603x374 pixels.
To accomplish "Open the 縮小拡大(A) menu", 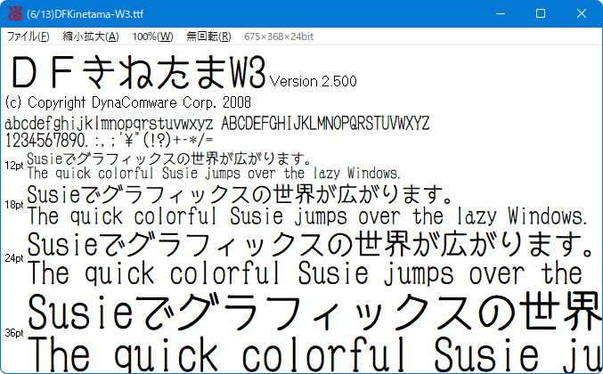I will coord(90,37).
